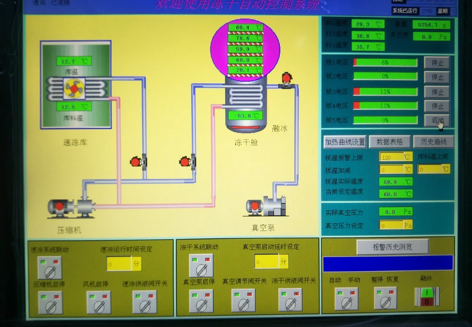Viewport: 472px width, 327px height.
Task: Click the 融冰 label beside chamber
Action: tap(279, 128)
